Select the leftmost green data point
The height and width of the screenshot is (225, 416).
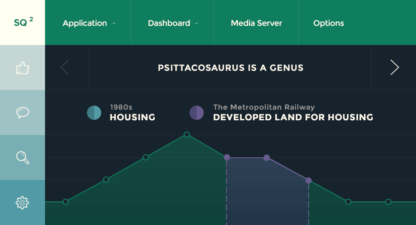[x=66, y=202]
